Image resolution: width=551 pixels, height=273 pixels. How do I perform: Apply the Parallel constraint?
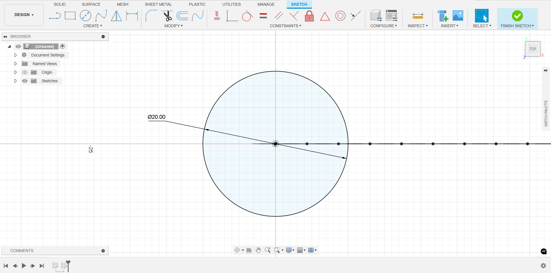pos(278,16)
